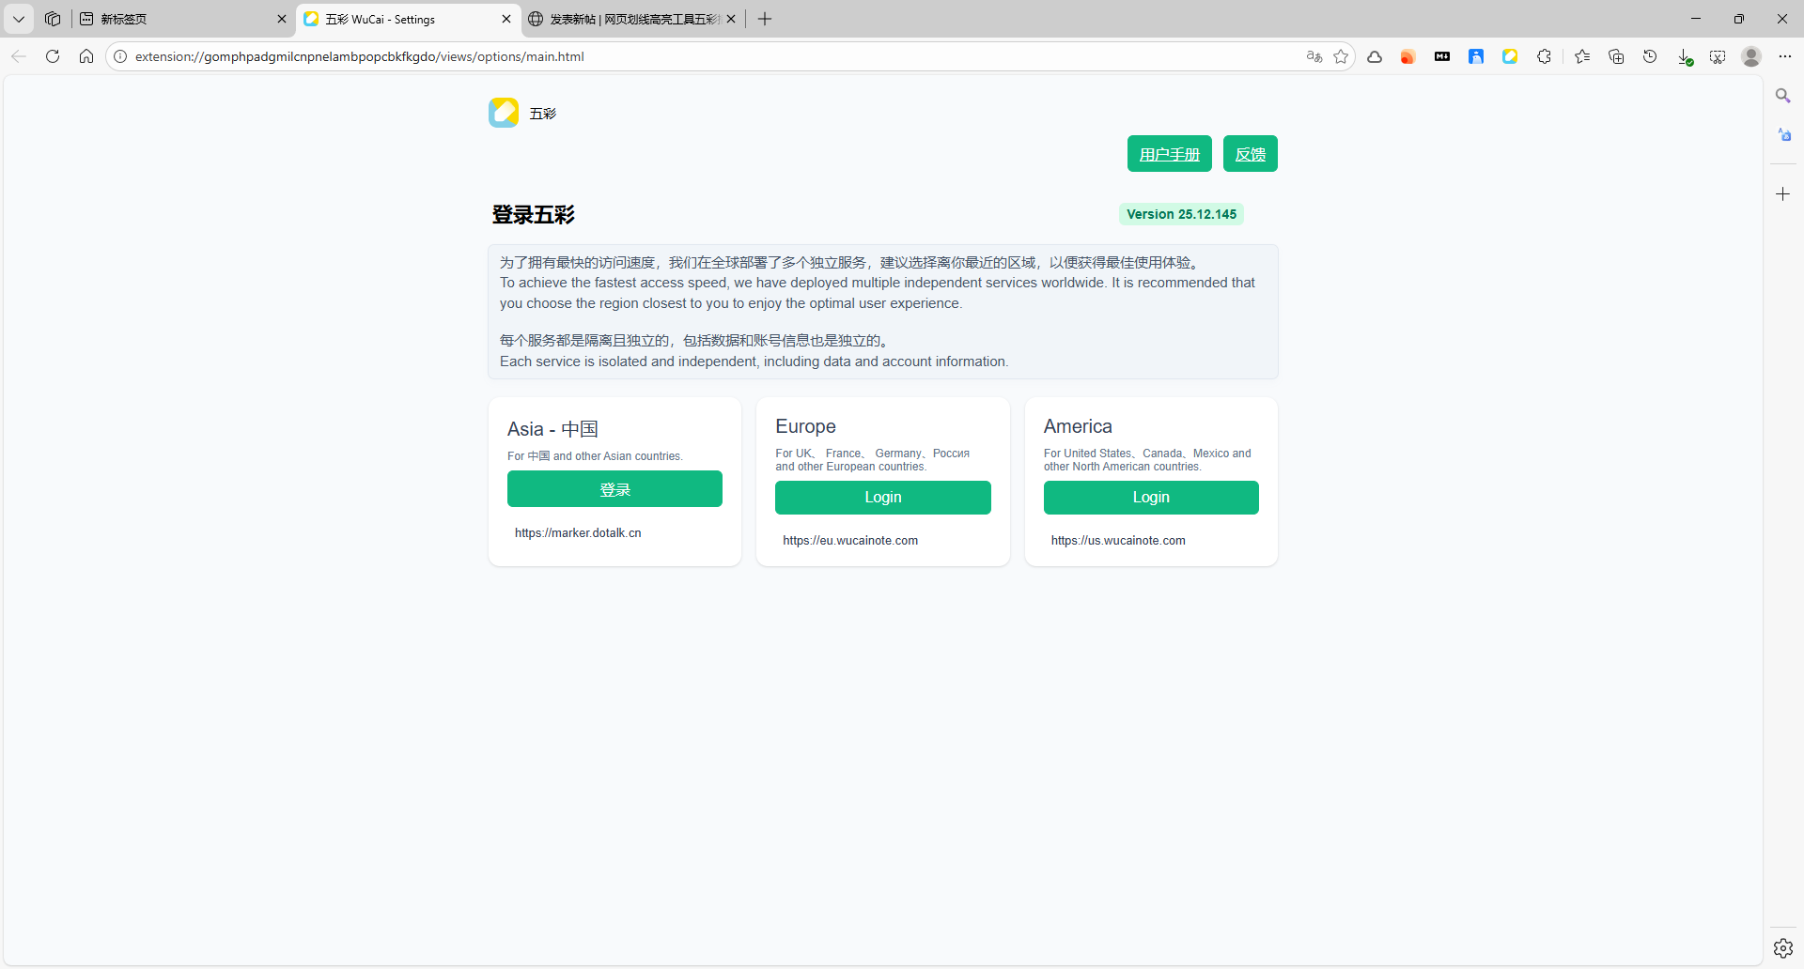Open the Collections icon in the toolbar

tap(1616, 56)
